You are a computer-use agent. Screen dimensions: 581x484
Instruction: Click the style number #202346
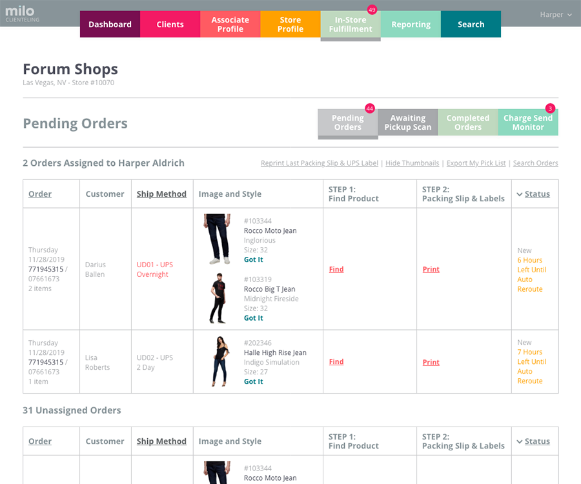pos(258,343)
